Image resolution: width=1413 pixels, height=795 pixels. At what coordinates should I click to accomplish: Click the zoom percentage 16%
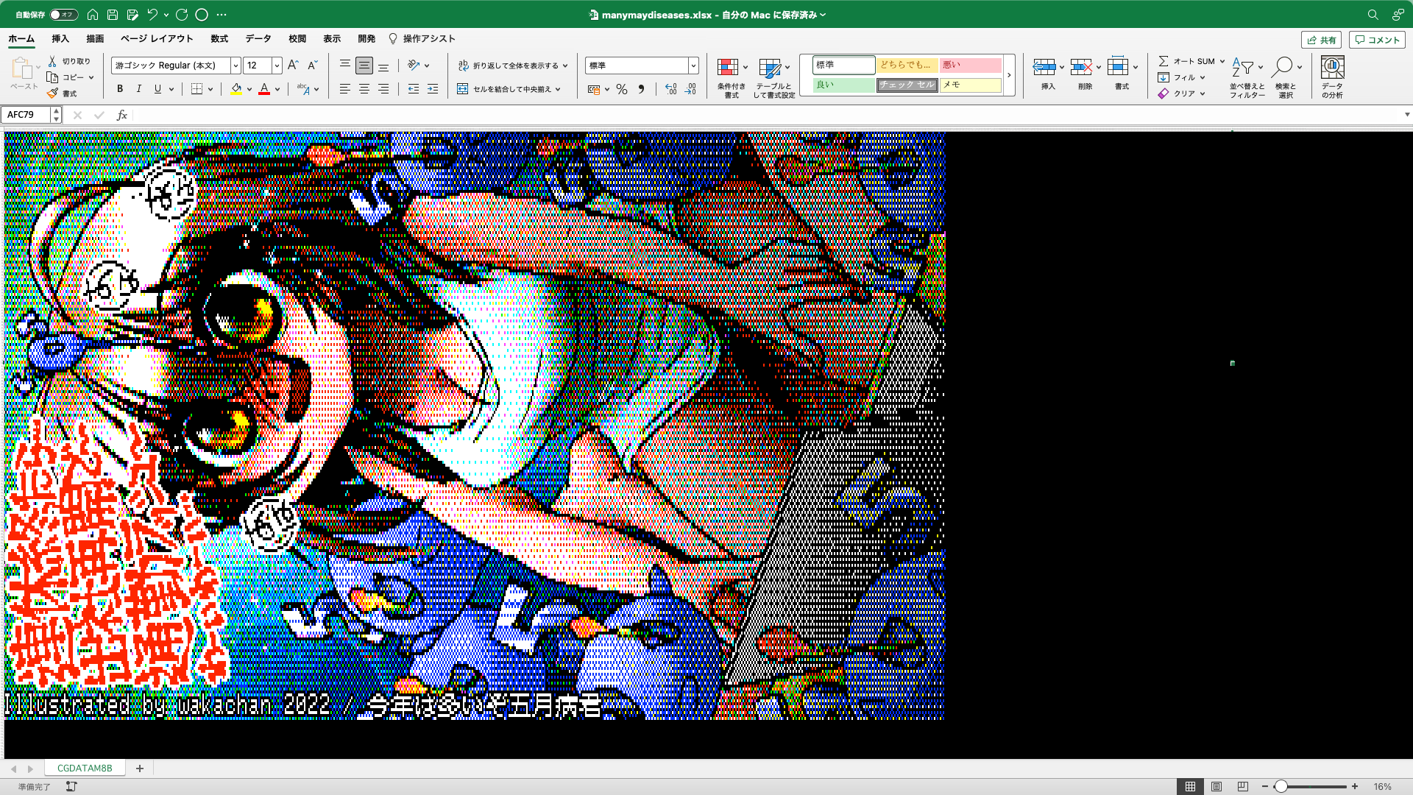pos(1382,787)
